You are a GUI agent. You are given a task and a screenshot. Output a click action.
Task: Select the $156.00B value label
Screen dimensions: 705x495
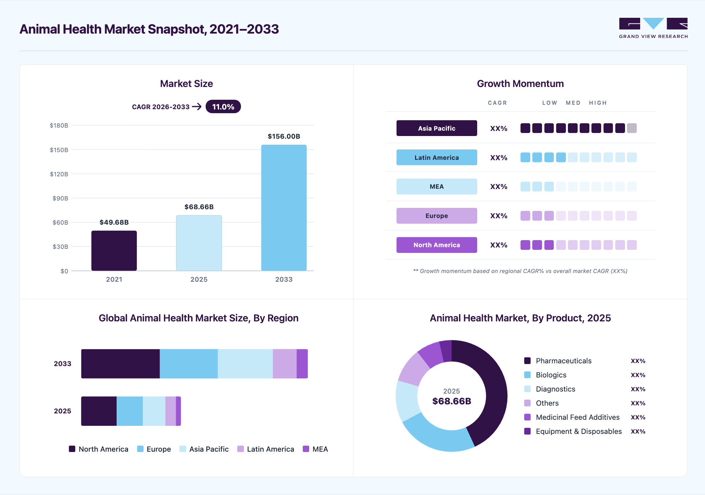click(284, 136)
